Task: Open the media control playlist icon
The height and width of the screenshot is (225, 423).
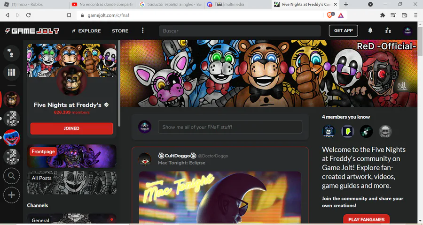Action: point(393,15)
